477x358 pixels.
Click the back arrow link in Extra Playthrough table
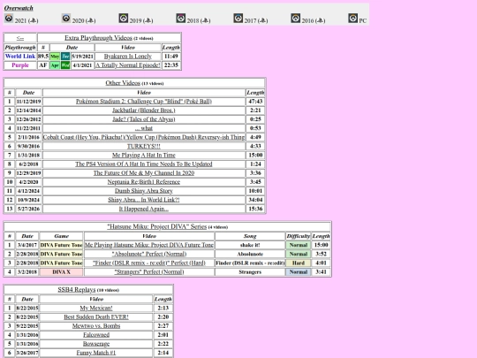(20, 38)
